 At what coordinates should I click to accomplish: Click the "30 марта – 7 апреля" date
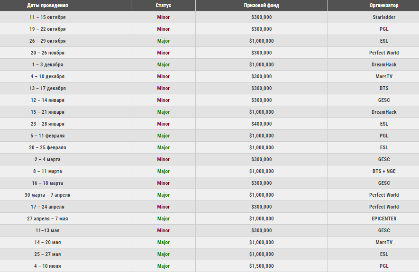tap(47, 195)
